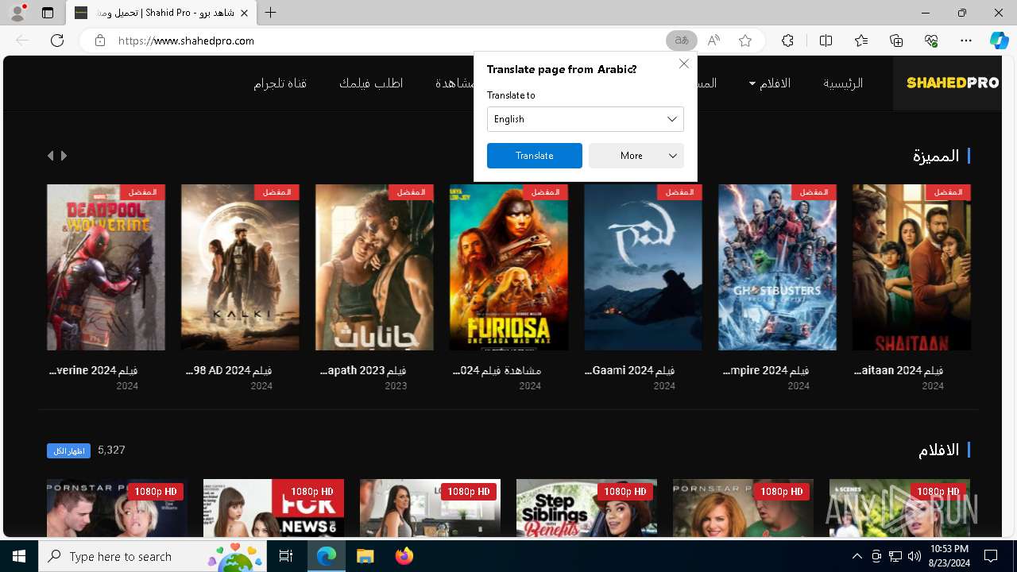Expand the More options dropdown
The image size is (1017, 572).
636,156
